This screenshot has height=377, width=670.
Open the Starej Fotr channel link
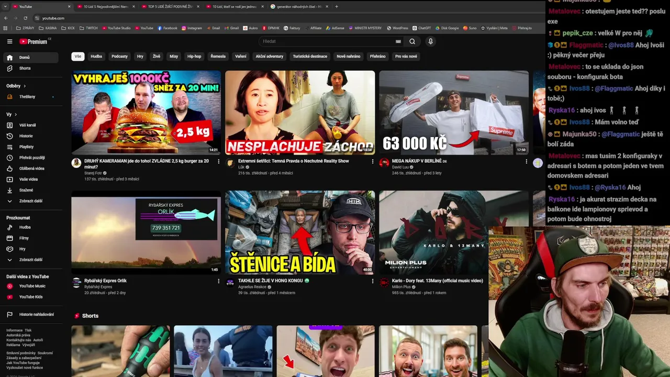pos(94,173)
